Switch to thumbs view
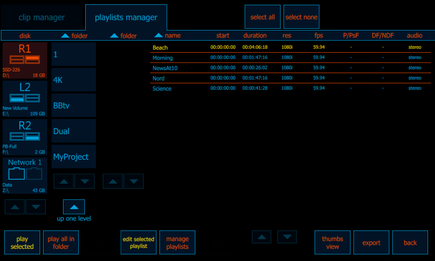 [332, 242]
